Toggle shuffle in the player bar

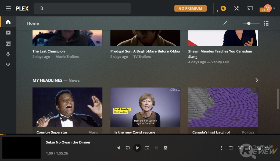240,148
